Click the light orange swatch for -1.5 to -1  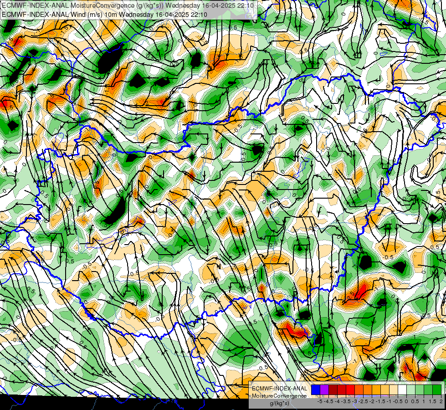coord(385,390)
